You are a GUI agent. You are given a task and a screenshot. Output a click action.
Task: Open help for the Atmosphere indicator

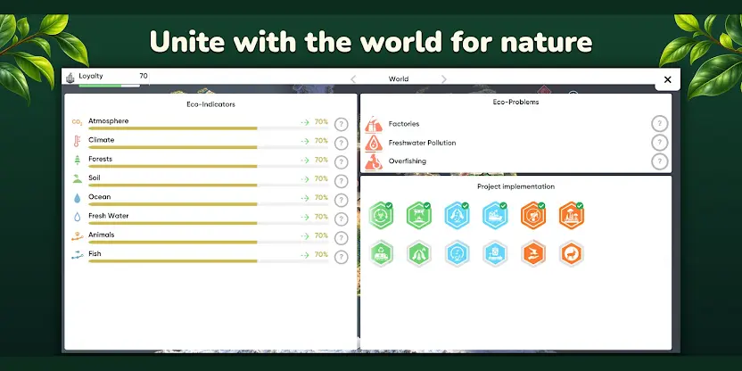coord(342,125)
